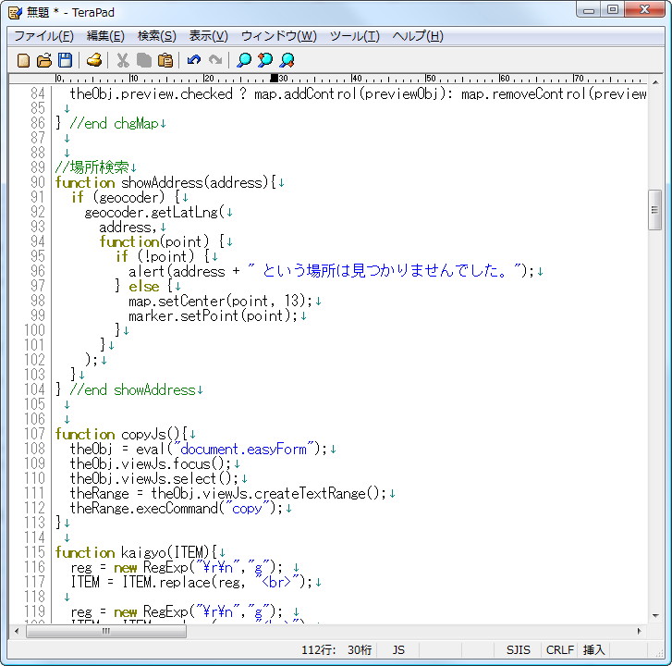Open the ツール(T) menu

tap(355, 36)
